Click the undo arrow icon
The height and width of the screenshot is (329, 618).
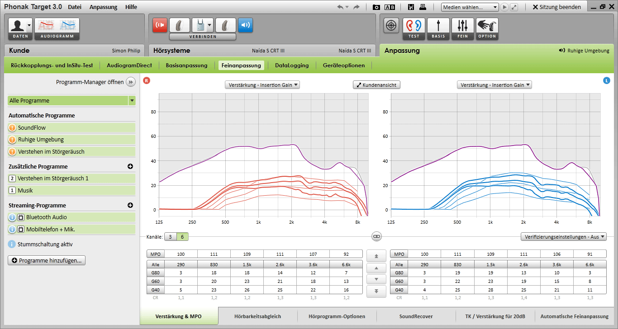pyautogui.click(x=340, y=7)
